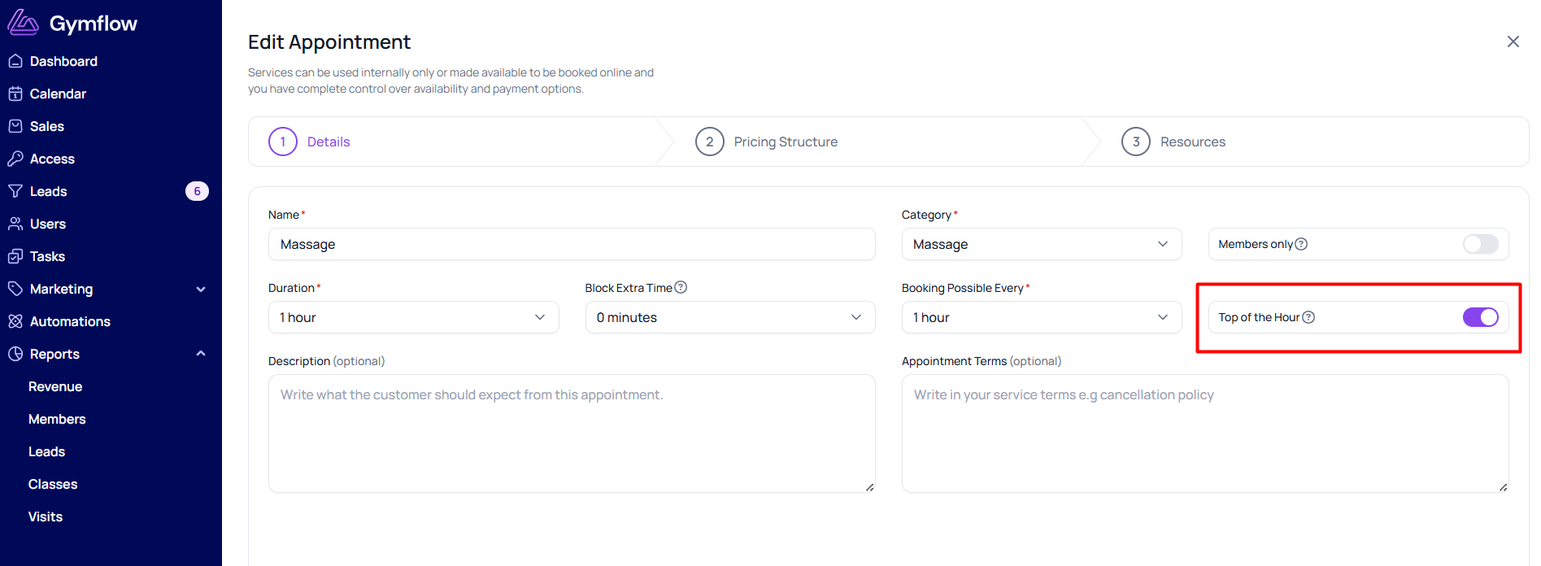
Task: Click the Members only help icon
Action: [1301, 244]
